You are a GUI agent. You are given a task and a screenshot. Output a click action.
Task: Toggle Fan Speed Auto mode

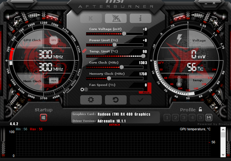146,92
